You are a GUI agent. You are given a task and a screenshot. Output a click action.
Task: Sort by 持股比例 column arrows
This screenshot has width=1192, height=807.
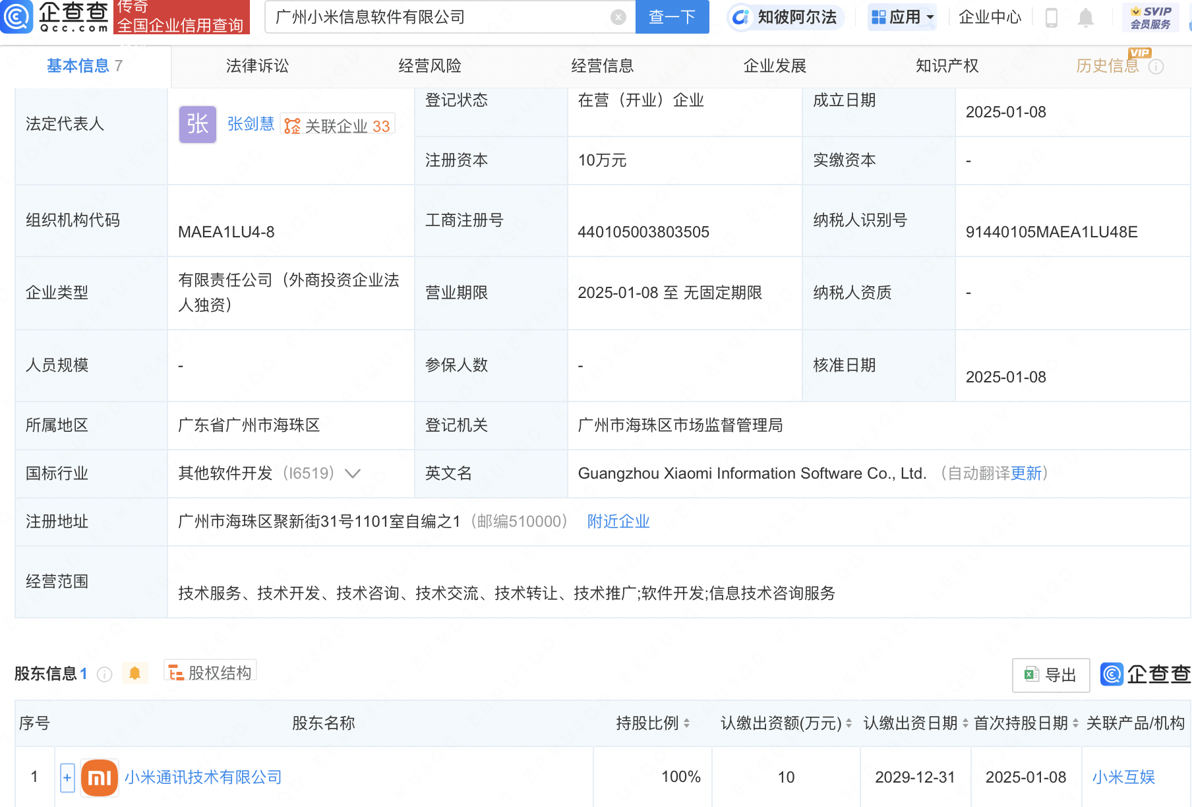[686, 723]
